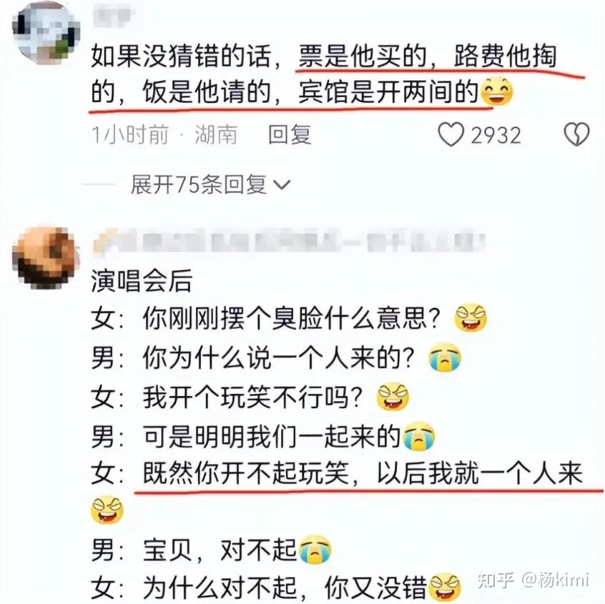Click 回复 to reply to first comment

tap(290, 134)
